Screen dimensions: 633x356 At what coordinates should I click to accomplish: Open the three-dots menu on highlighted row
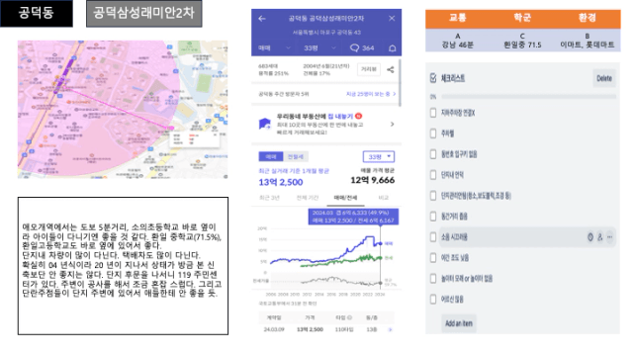coord(609,237)
